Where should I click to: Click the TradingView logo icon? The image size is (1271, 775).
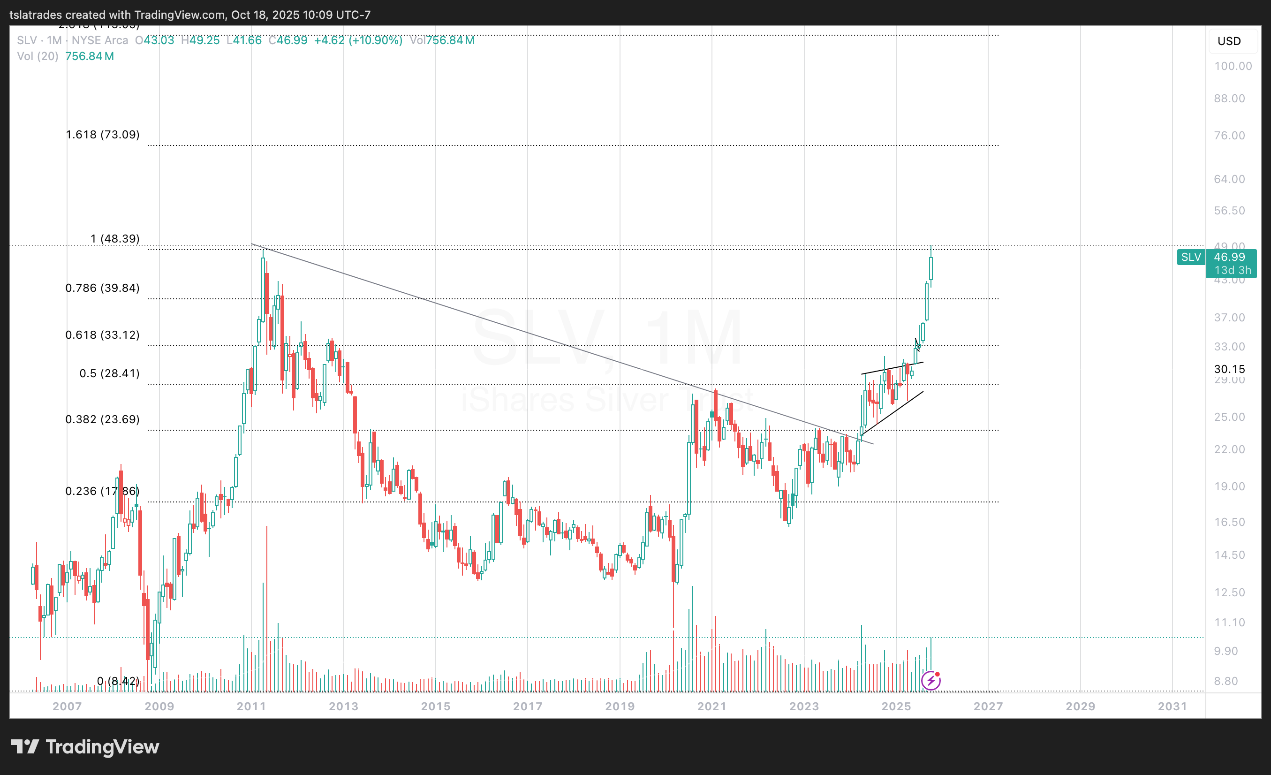25,747
